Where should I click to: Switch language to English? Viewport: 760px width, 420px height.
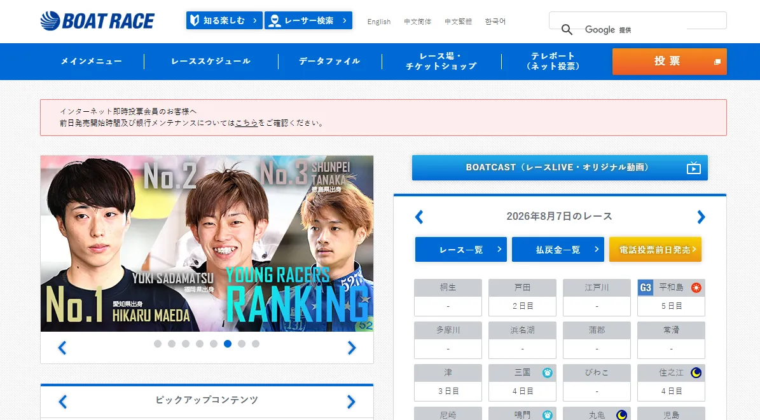[379, 22]
